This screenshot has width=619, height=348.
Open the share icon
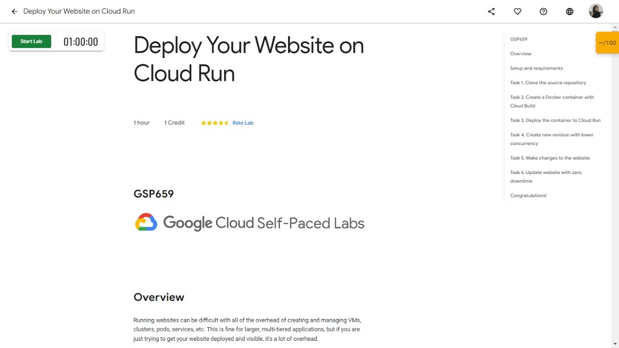pyautogui.click(x=491, y=11)
